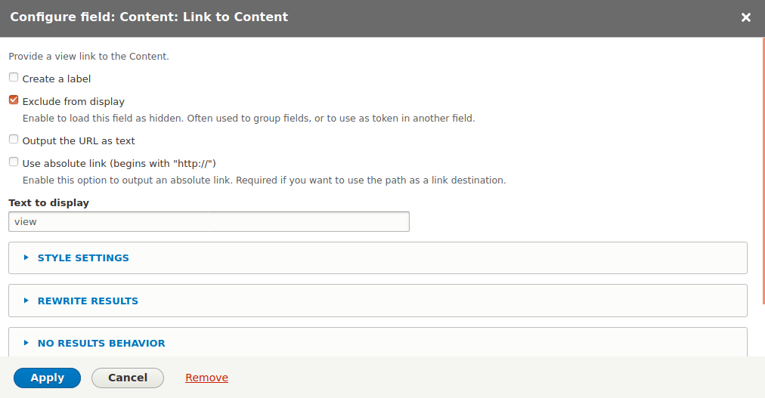This screenshot has width=765, height=398.
Task: Close the Configure field dialog
Action: (745, 17)
